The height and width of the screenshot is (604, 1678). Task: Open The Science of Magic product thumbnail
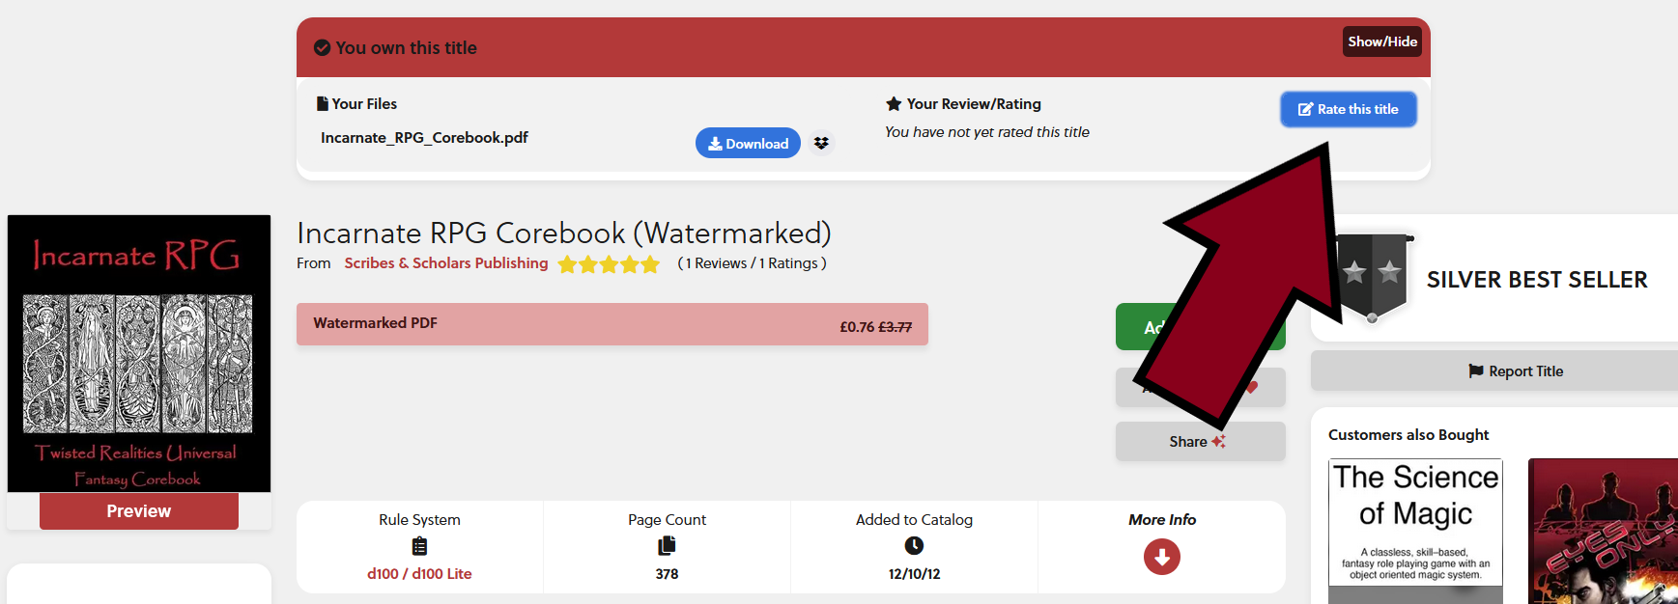point(1415,531)
